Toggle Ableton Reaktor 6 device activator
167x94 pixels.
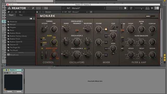(4, 70)
